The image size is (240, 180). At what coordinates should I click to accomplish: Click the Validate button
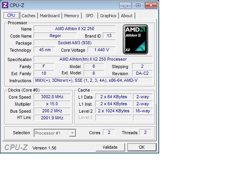pyautogui.click(x=110, y=147)
